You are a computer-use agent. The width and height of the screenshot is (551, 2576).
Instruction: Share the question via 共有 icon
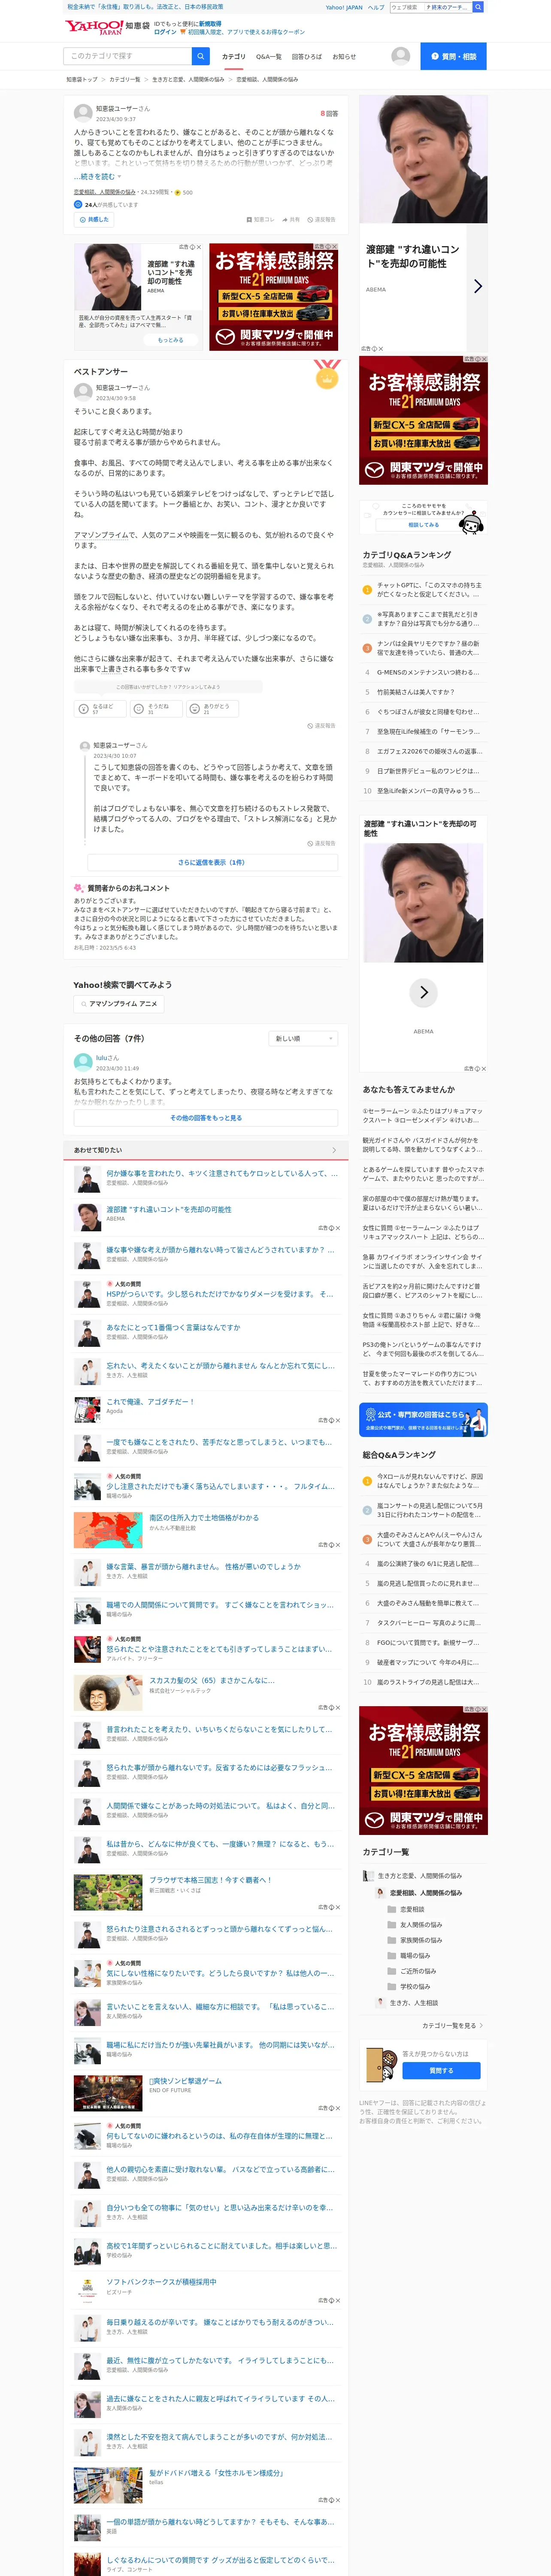290,219
